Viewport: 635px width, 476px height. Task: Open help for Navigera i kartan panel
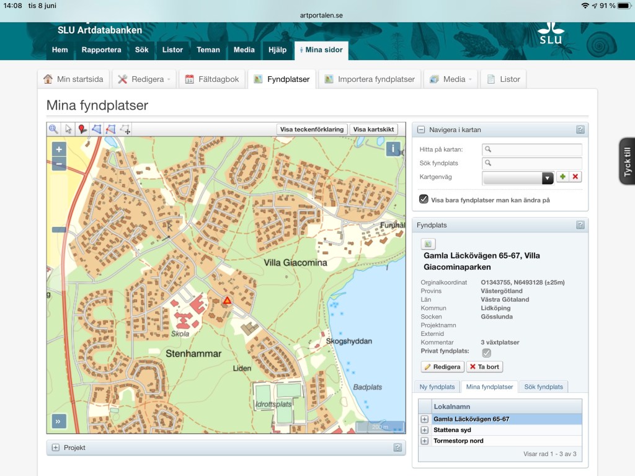pyautogui.click(x=580, y=130)
